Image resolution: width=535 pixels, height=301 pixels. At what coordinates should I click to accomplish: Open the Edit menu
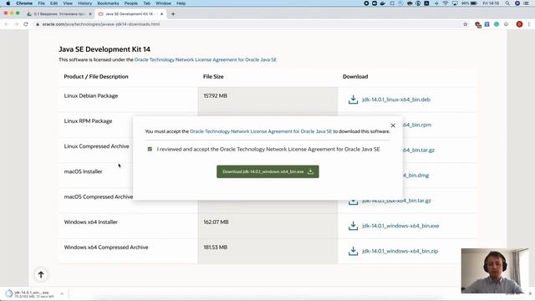click(53, 3)
